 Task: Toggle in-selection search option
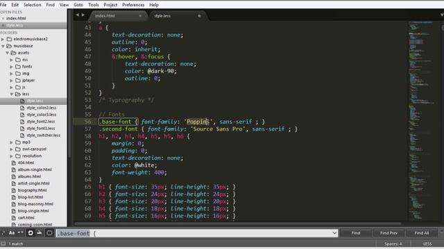coord(40,233)
